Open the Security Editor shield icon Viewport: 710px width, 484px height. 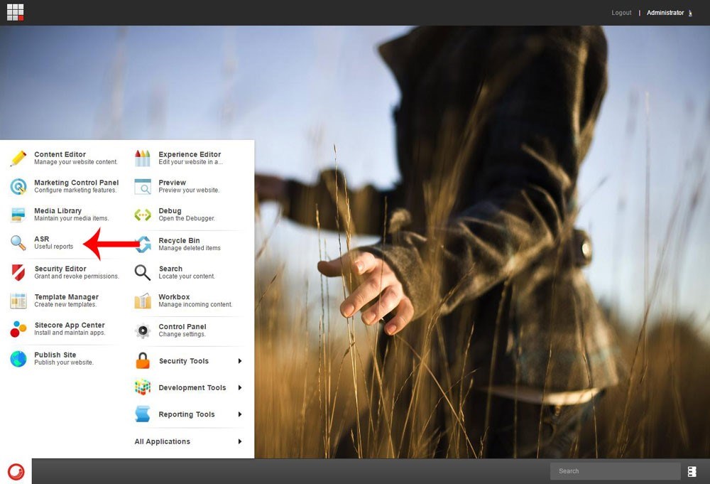(18, 272)
